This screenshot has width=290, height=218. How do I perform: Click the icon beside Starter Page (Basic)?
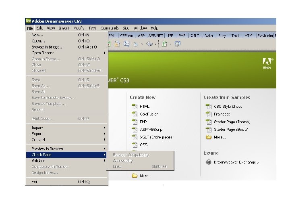[209, 130]
